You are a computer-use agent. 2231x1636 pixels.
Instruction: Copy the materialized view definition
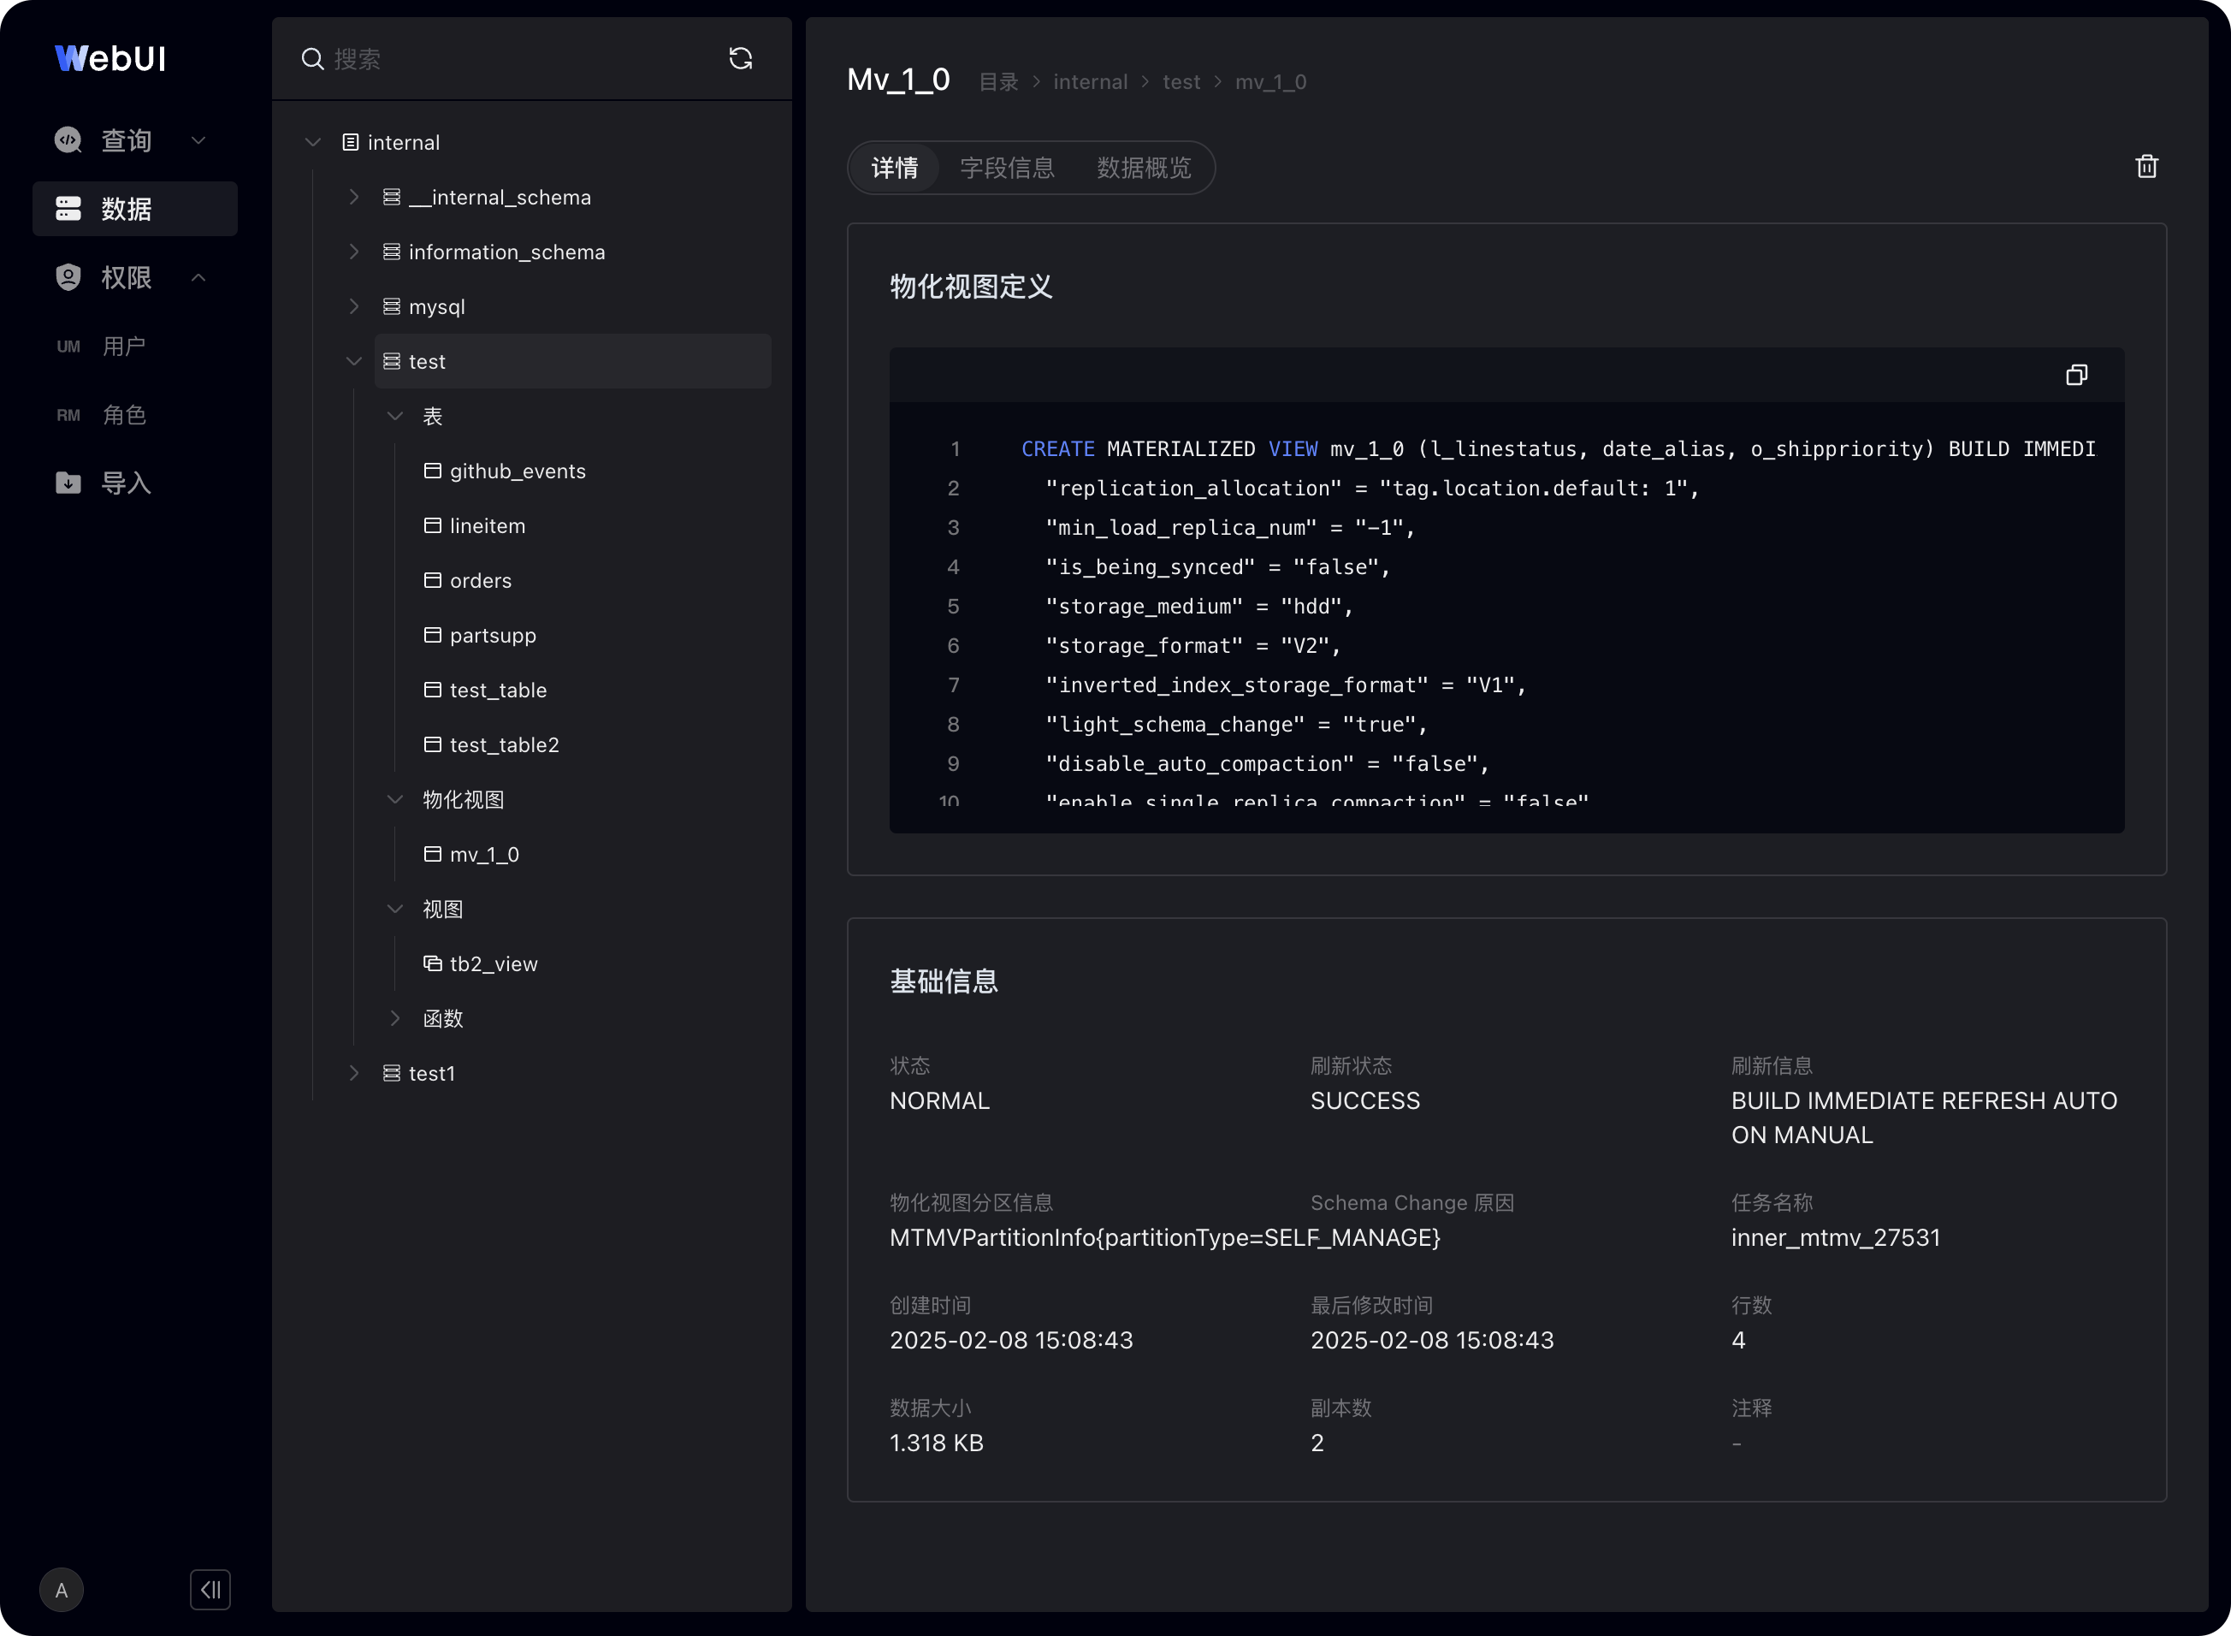click(2076, 374)
